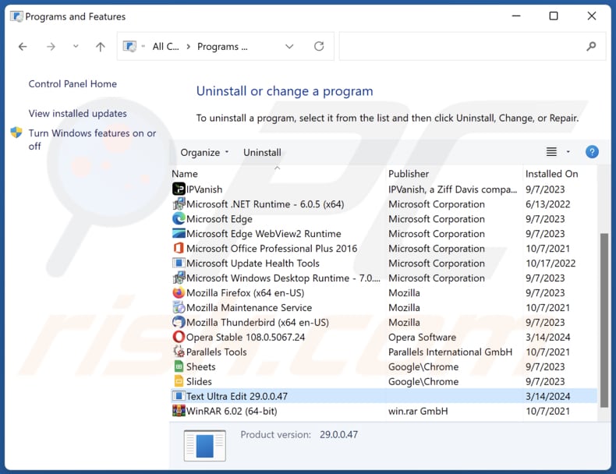616x474 pixels.
Task: Click the Uninstall toolbar button
Action: tap(262, 153)
